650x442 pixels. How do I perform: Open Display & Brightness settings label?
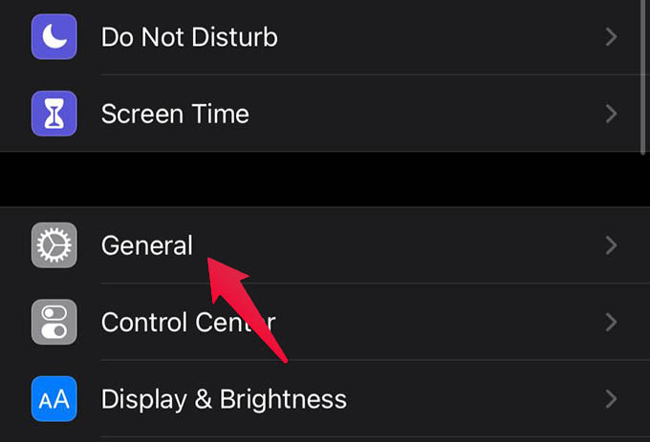point(224,400)
